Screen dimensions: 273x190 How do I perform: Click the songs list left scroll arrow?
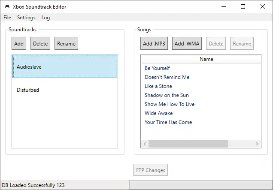[x=145, y=144]
